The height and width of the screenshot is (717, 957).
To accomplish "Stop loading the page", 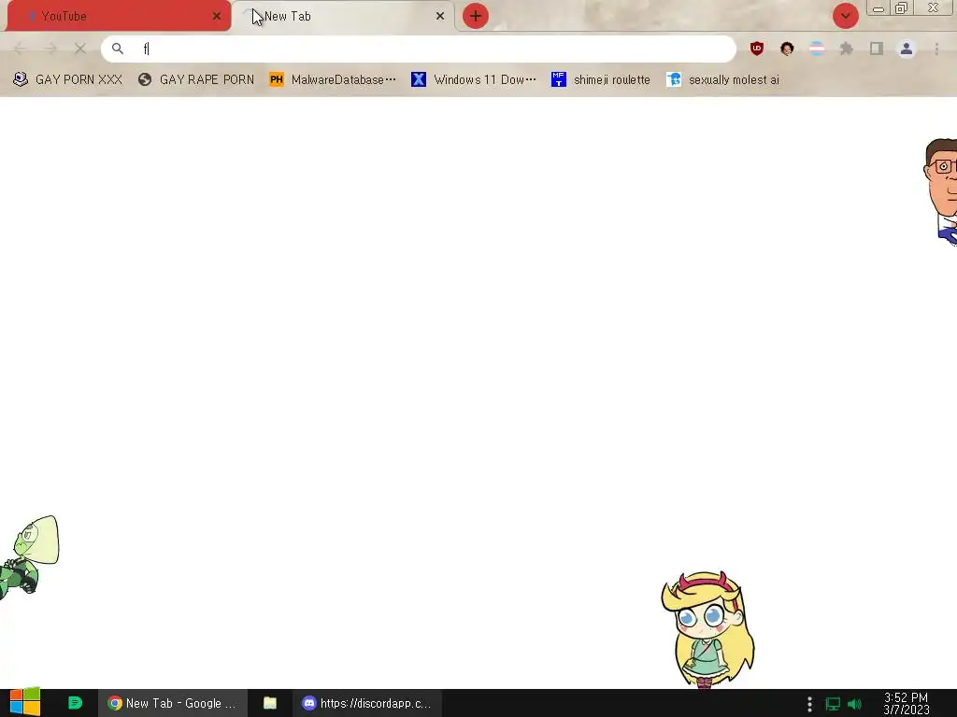I will (x=80, y=49).
